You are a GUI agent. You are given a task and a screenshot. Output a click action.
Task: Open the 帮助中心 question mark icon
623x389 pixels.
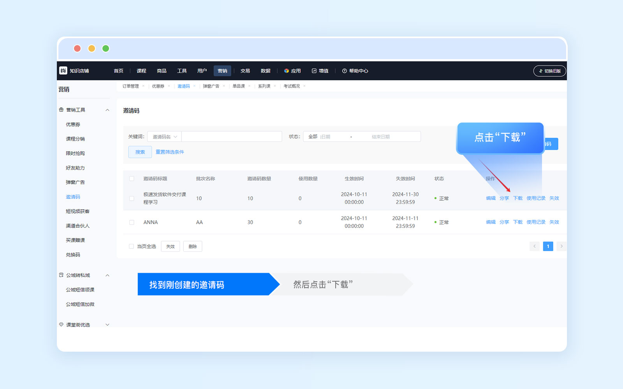345,71
